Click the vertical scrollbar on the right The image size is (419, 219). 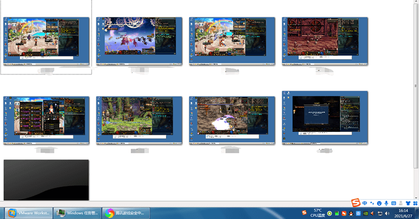(415, 85)
